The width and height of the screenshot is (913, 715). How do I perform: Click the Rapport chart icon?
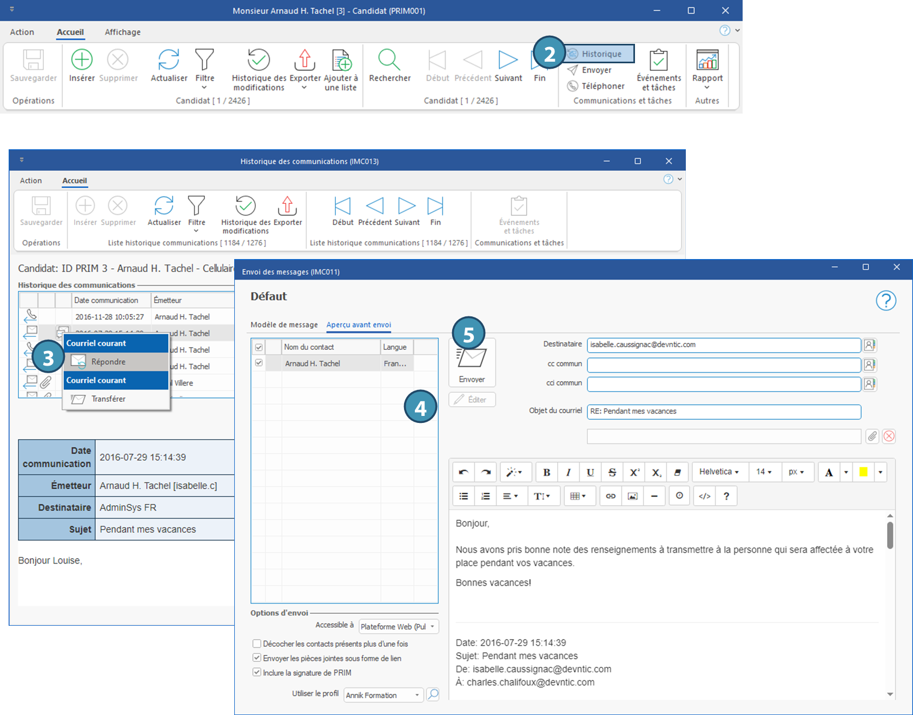click(707, 60)
